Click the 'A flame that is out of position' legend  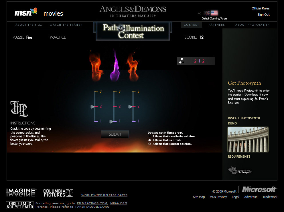click(170, 144)
